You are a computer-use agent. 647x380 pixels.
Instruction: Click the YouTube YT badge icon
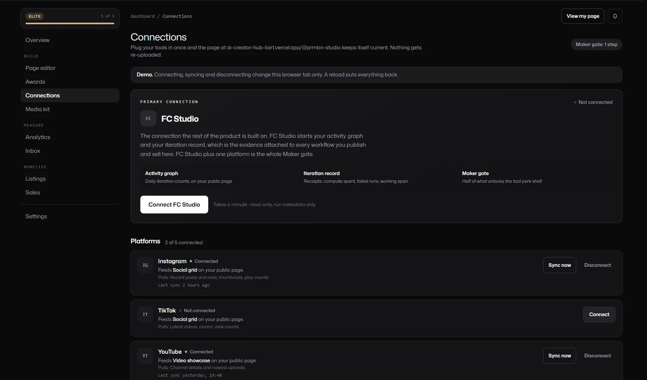pyautogui.click(x=145, y=356)
